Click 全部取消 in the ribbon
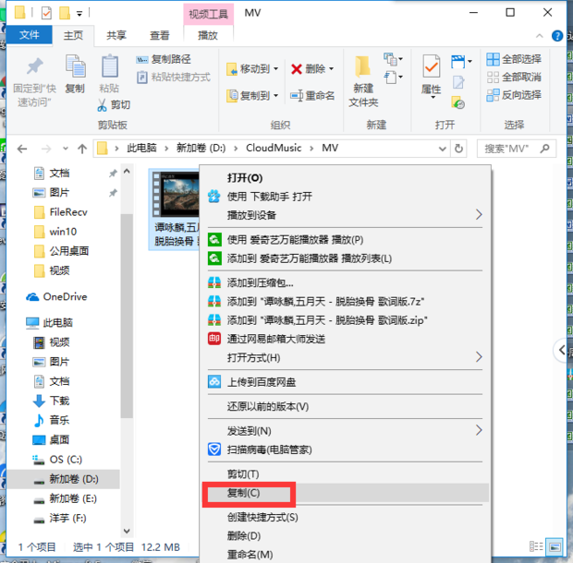 click(514, 77)
